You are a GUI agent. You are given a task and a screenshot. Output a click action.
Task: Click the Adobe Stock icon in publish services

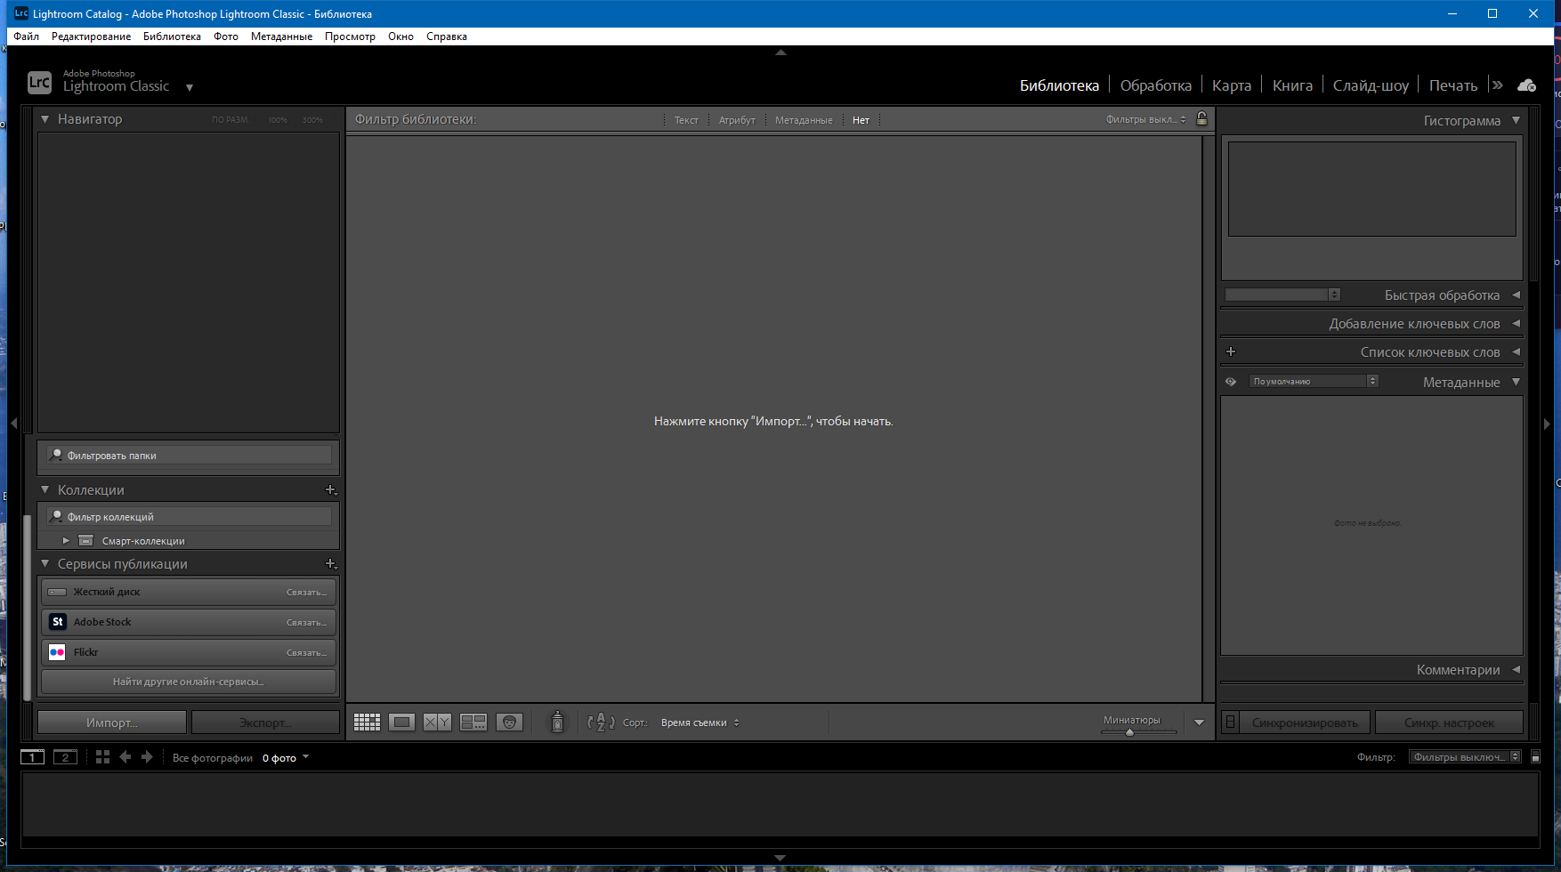tap(58, 622)
